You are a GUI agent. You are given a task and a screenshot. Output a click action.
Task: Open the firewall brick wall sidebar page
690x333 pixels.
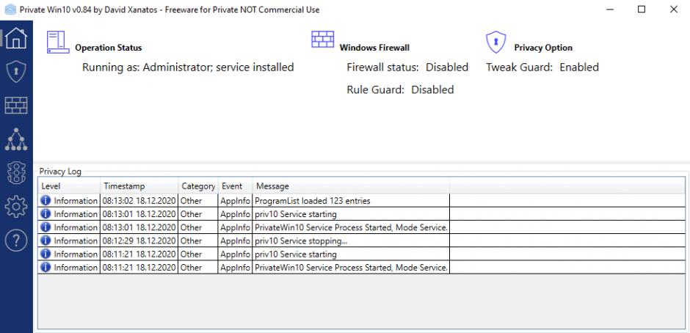pyautogui.click(x=16, y=106)
